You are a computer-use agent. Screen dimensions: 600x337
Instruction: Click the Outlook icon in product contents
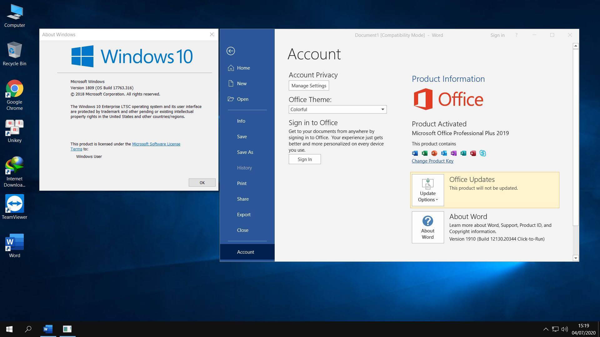[x=444, y=153]
